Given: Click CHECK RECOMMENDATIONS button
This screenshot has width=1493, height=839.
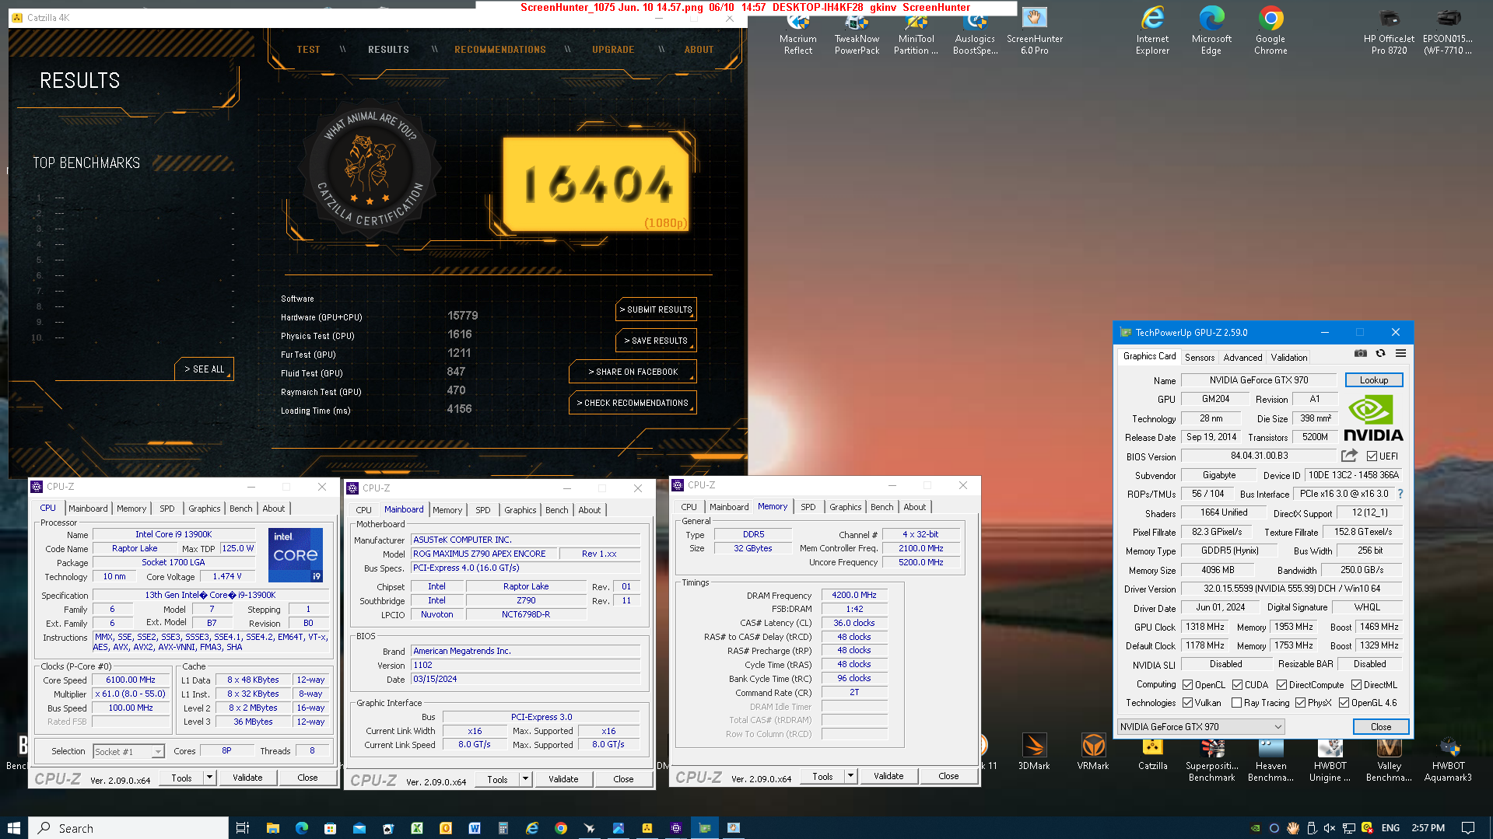Looking at the screenshot, I should (633, 403).
